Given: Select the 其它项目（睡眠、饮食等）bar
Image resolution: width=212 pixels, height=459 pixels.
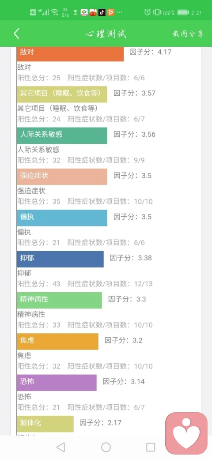Looking at the screenshot, I should click(62, 94).
